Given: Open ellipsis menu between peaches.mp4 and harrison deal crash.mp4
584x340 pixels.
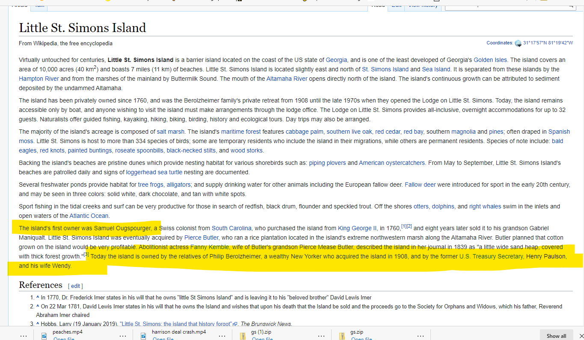Looking at the screenshot, I should [123, 336].
